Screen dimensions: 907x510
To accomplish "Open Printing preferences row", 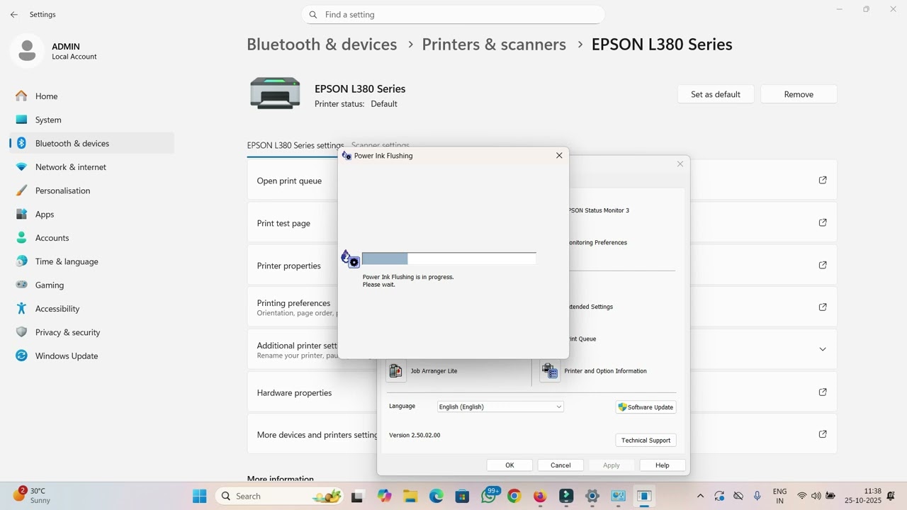I will click(292, 307).
